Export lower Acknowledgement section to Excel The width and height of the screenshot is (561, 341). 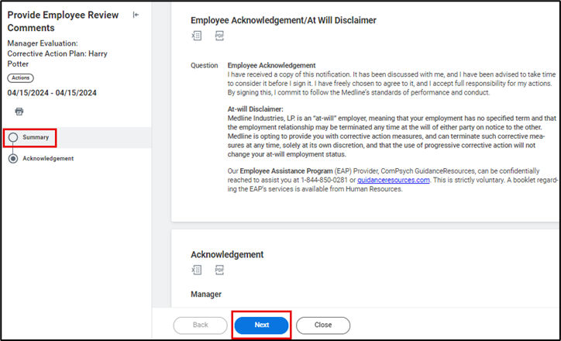coord(196,270)
